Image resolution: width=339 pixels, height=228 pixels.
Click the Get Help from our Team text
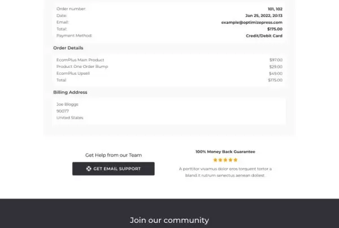click(x=114, y=155)
